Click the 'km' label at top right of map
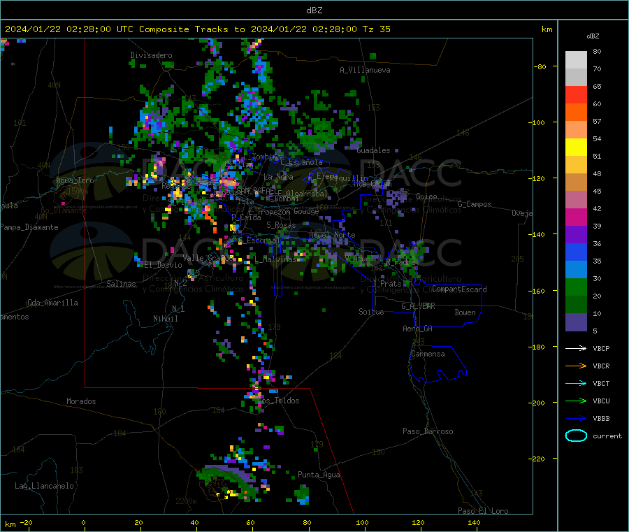 [x=547, y=29]
